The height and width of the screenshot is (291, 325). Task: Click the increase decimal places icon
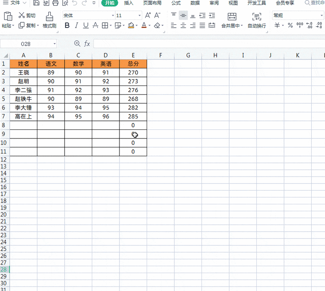[x=310, y=25]
